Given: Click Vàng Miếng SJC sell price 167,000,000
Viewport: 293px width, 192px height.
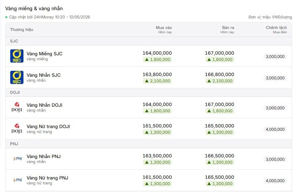Looking at the screenshot, I should 220,53.
